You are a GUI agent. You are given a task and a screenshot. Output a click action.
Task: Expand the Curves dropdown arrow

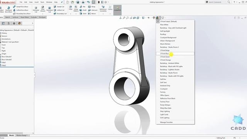(x=110, y=14)
